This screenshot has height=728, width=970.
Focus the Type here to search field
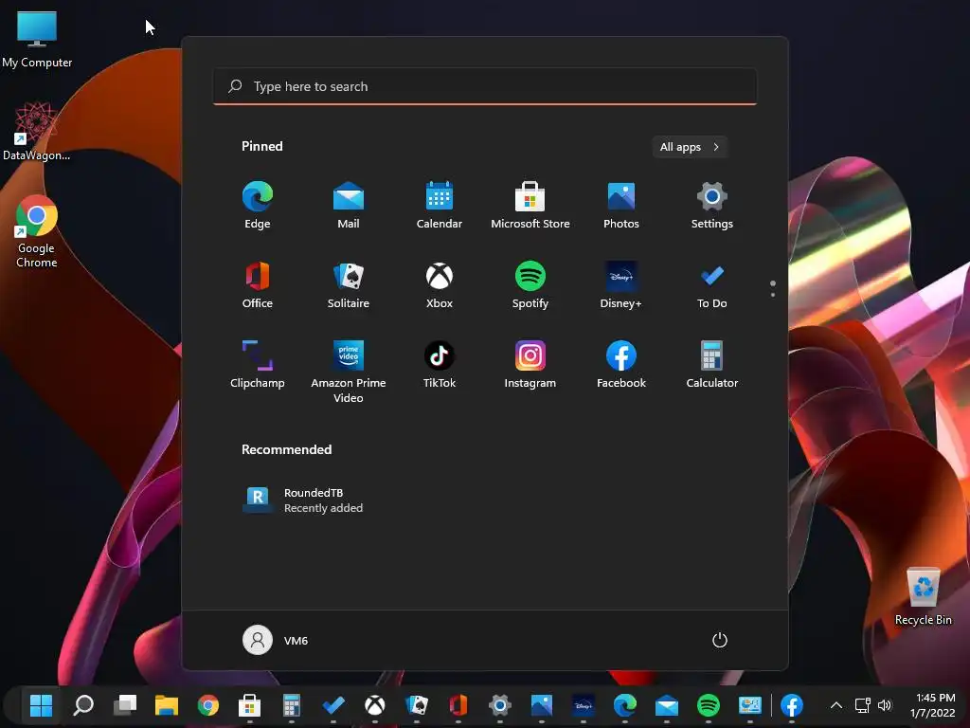[x=485, y=86]
